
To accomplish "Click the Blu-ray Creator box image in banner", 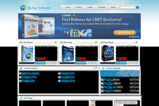I will coord(30,26).
